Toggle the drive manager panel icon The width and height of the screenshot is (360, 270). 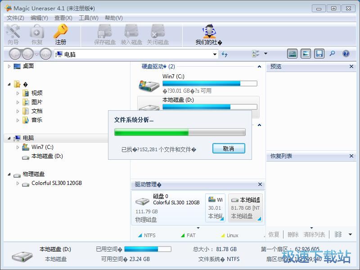pos(292,54)
